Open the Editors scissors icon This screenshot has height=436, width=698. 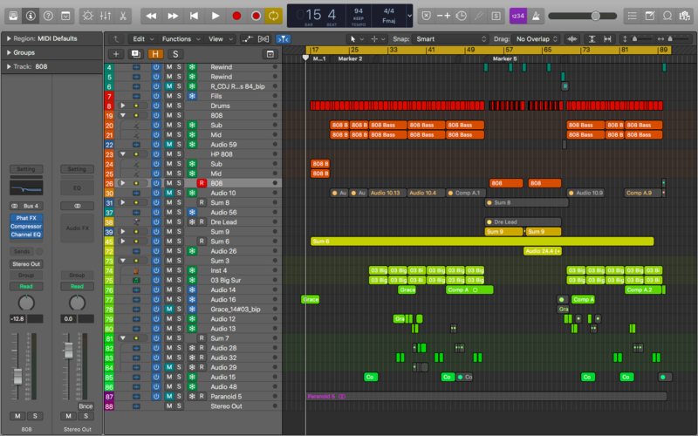(x=124, y=16)
